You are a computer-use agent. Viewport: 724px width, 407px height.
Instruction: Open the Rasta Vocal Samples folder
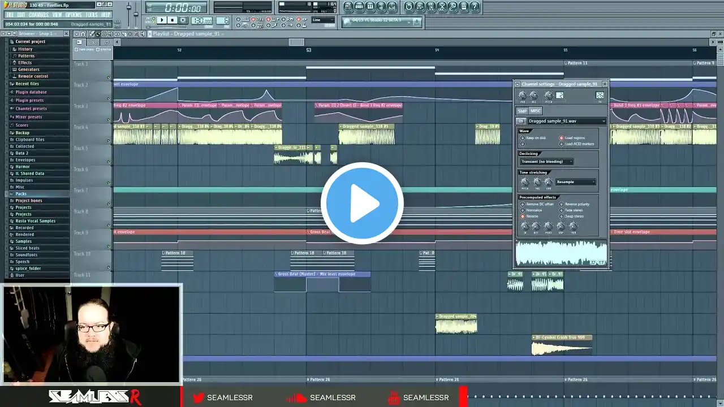[x=35, y=221]
